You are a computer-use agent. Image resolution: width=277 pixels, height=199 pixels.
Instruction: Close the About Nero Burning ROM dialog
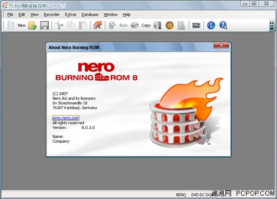click(x=221, y=45)
